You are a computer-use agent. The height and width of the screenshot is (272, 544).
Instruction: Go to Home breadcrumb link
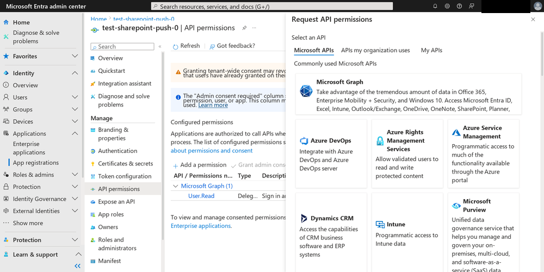pos(98,19)
